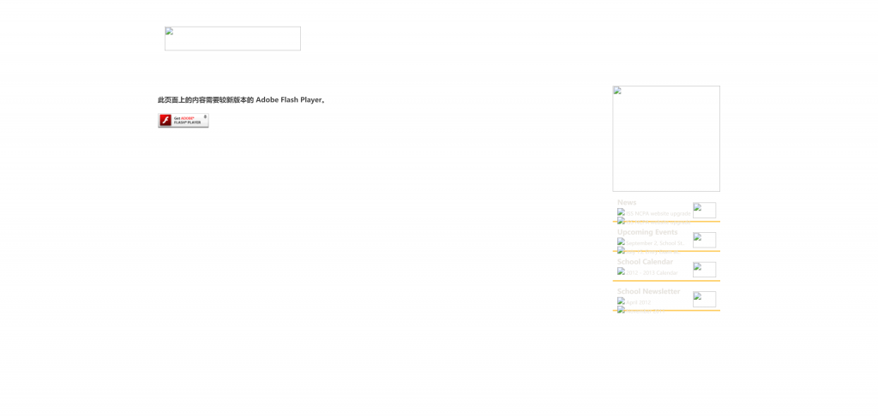Click the Get Adobe Flash Player button
Screen dimensions: 878x417
[183, 121]
